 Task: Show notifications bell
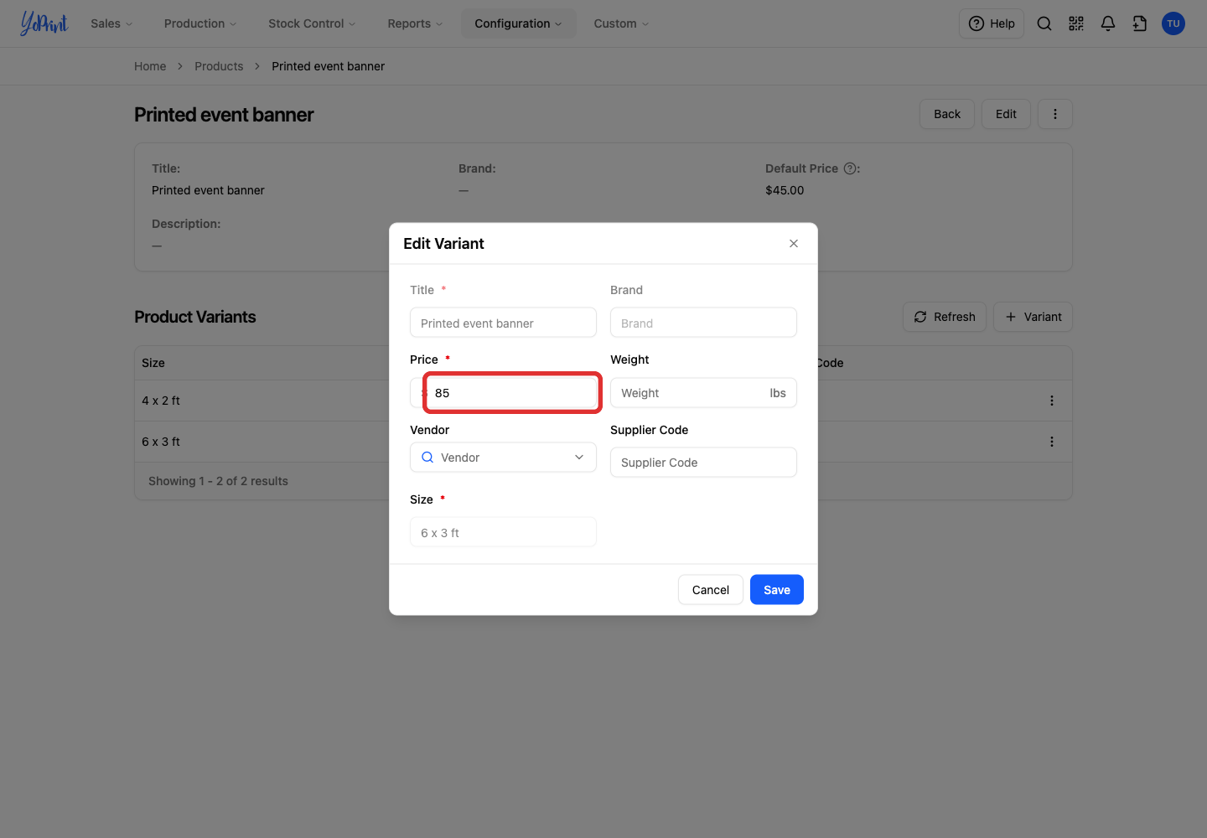point(1108,23)
